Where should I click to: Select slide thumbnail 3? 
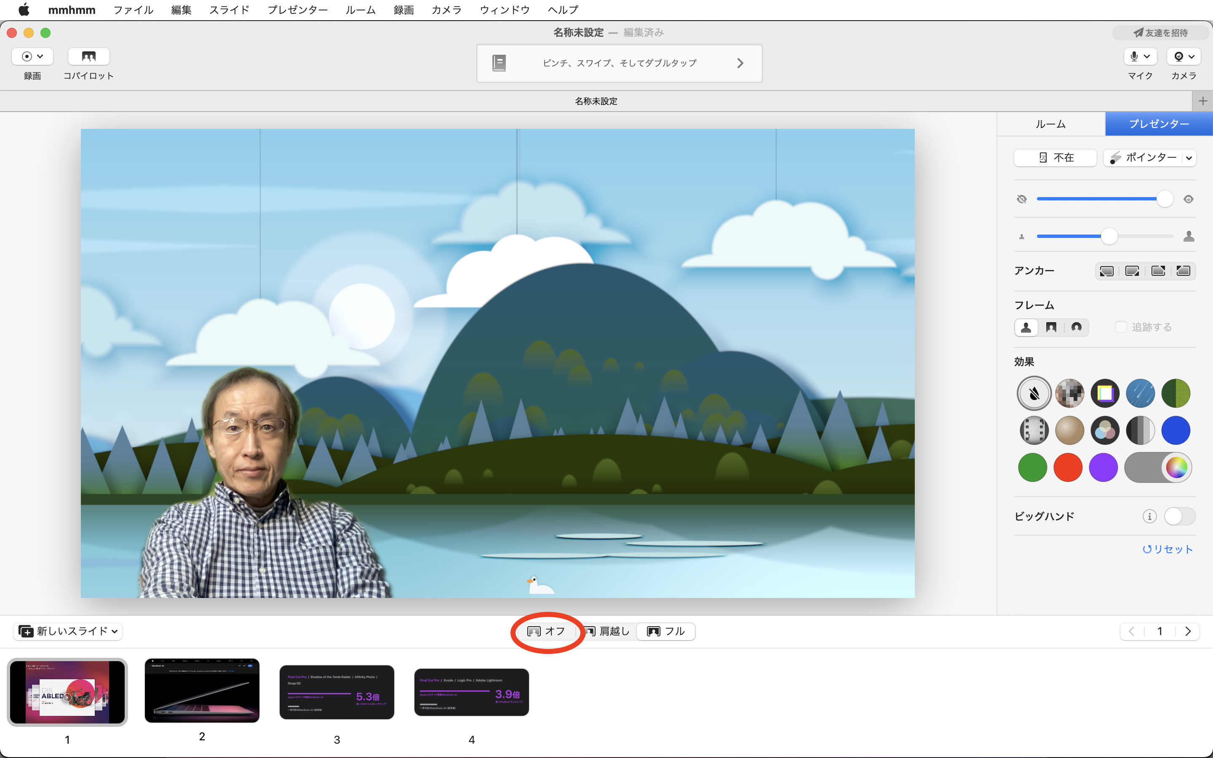click(337, 692)
